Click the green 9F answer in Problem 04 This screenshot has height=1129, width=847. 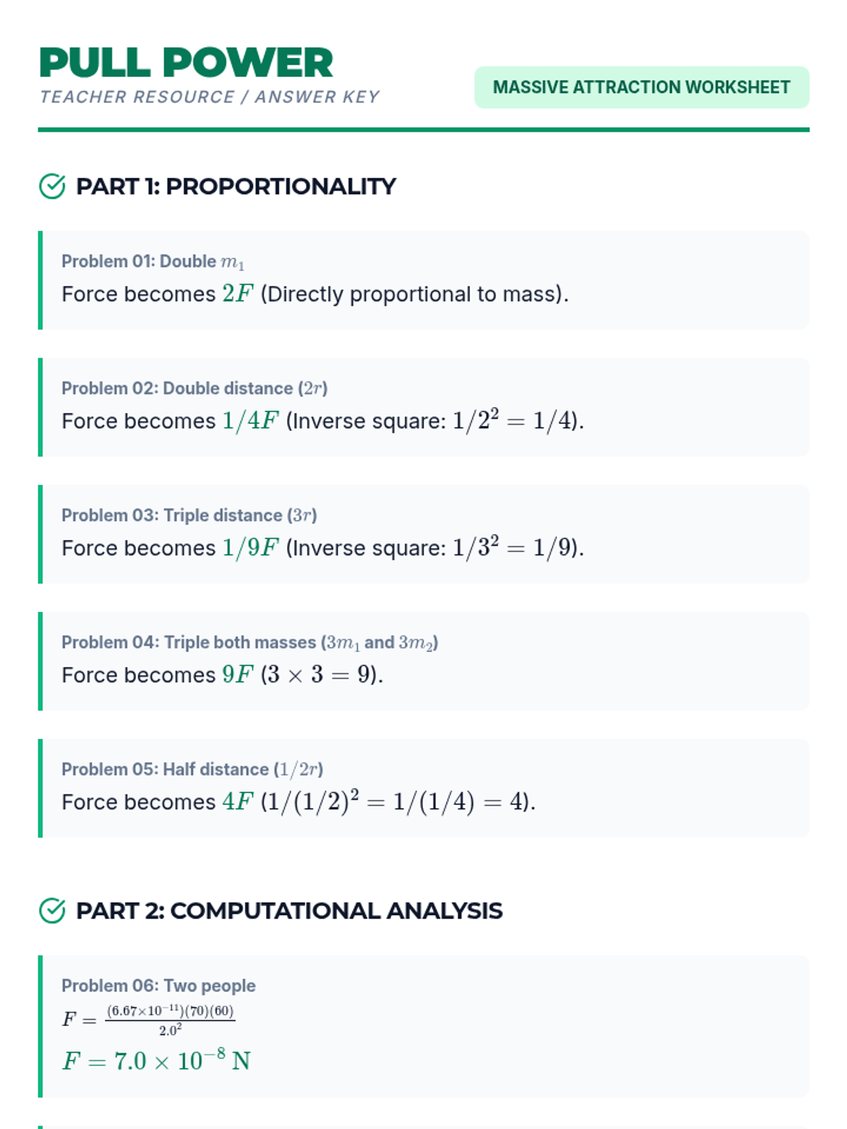click(237, 675)
